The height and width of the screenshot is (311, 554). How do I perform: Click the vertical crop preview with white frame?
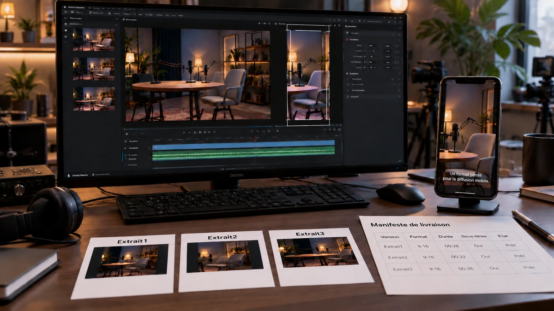pos(308,75)
